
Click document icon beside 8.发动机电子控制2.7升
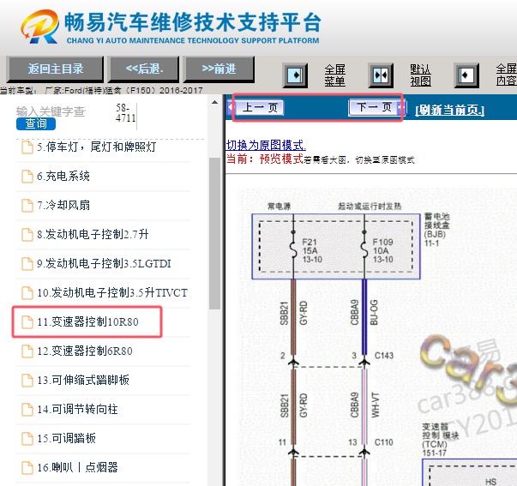click(x=27, y=234)
